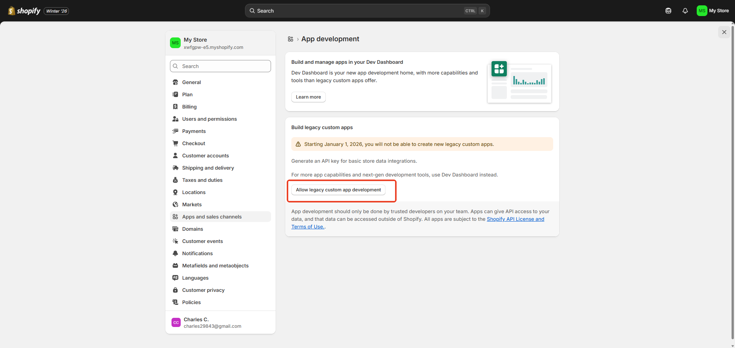
Task: Open Shipping and delivery settings
Action: tap(208, 168)
